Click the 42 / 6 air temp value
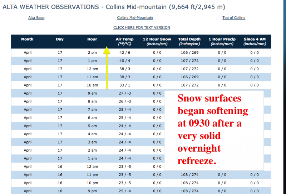Viewport: 286px width, 194px height. coord(125,52)
